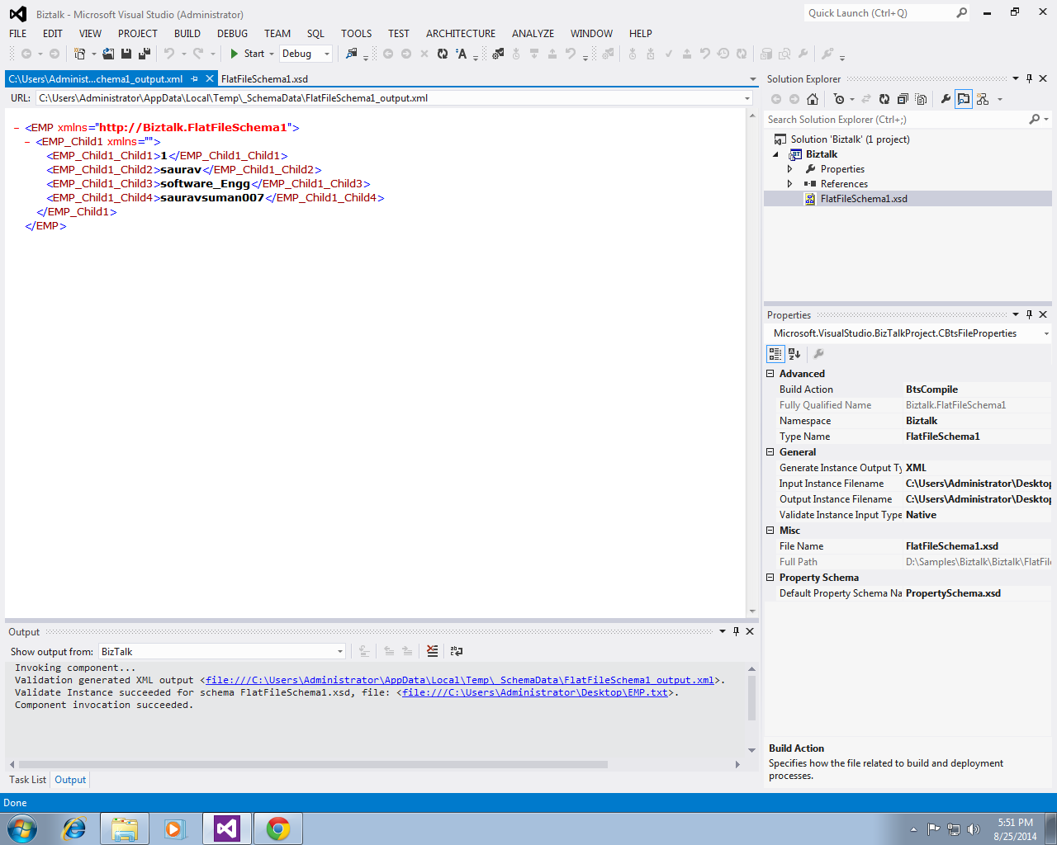Open the ARCHITECTURE menu
This screenshot has width=1057, height=845.
pos(460,34)
